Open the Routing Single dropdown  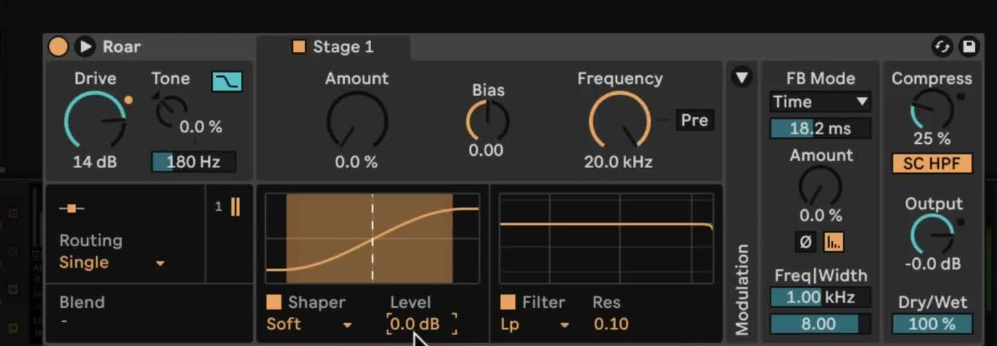(x=112, y=263)
